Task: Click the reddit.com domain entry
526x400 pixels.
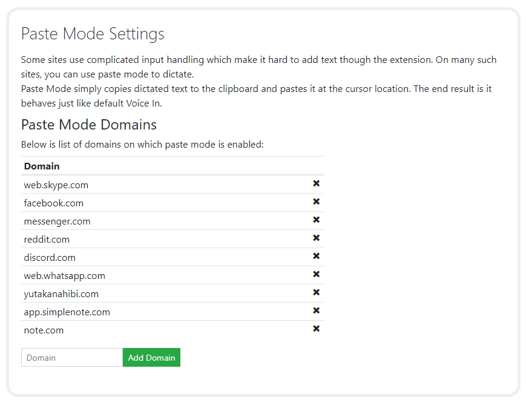Action: pos(47,240)
